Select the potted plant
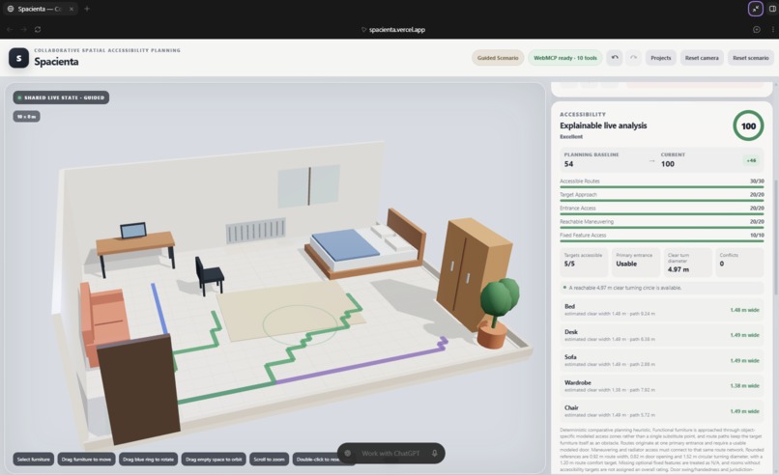Screen dimensions: 779x475 tap(499, 313)
